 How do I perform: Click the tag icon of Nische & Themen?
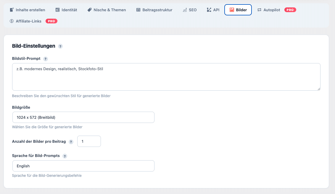point(89,10)
